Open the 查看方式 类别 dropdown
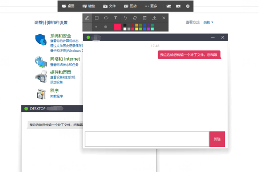Image resolution: width=259 pixels, height=172 pixels. pyautogui.click(x=209, y=22)
